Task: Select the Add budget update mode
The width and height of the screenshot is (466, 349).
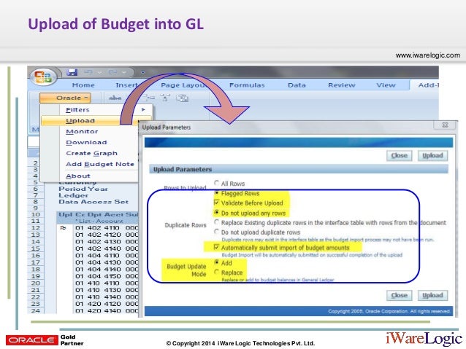Action: point(217,262)
